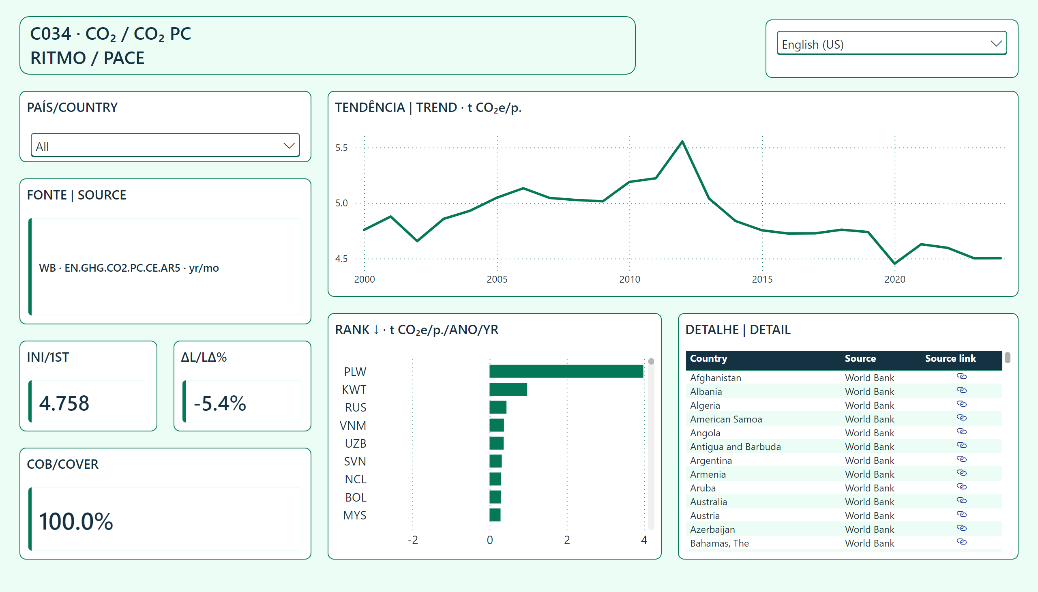Open the Albania source link icon
The height and width of the screenshot is (592, 1038).
961,390
